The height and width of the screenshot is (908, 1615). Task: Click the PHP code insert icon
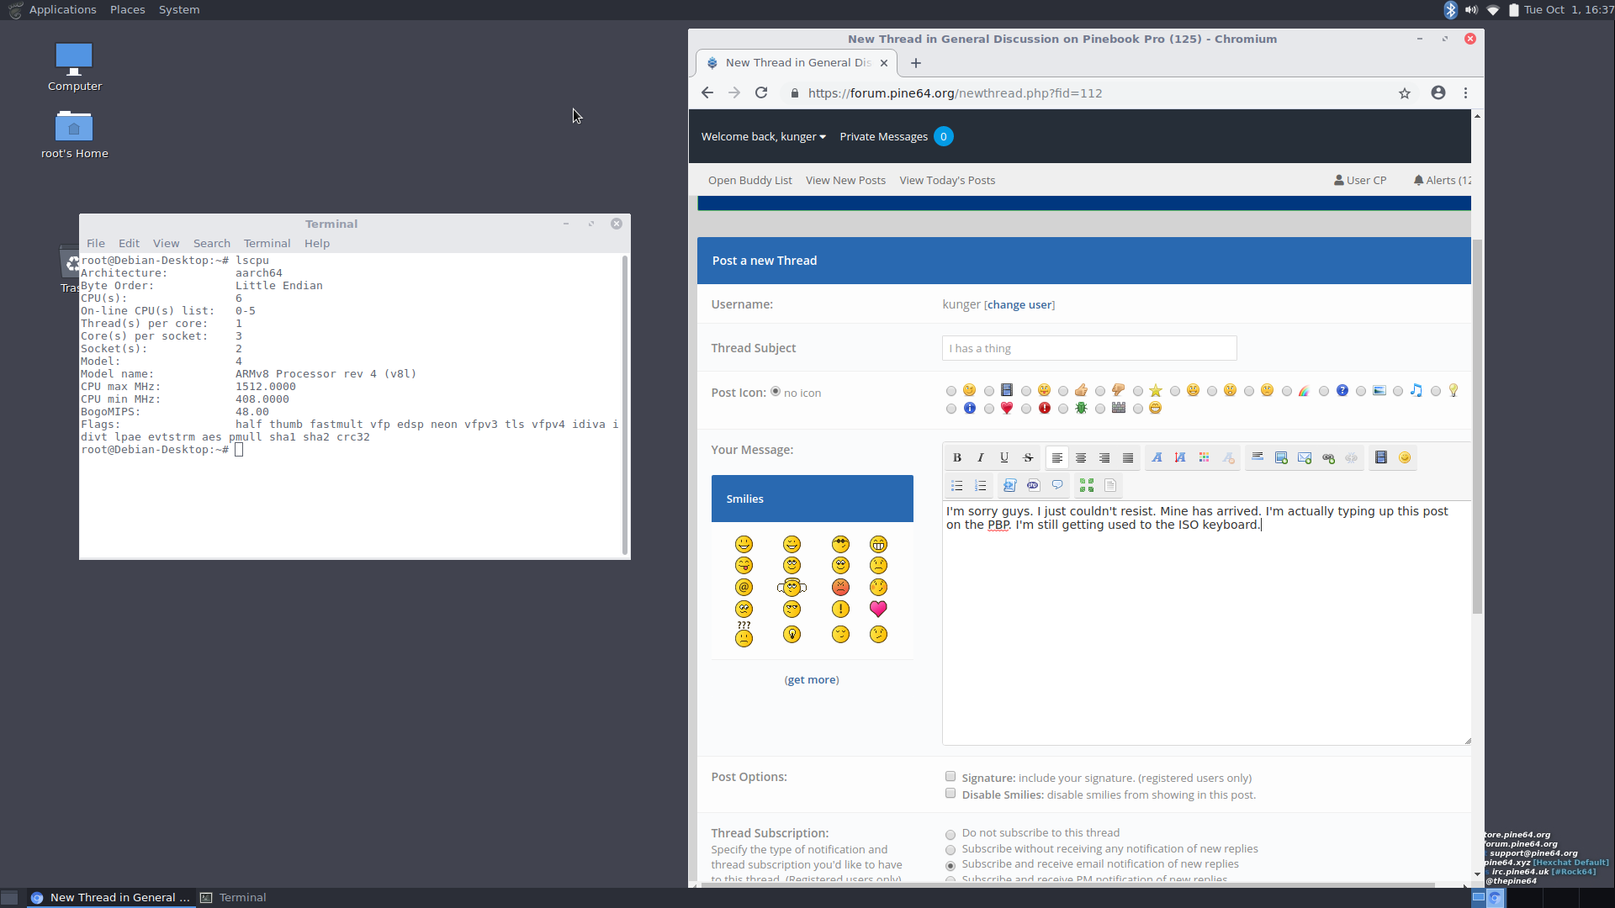1033,485
